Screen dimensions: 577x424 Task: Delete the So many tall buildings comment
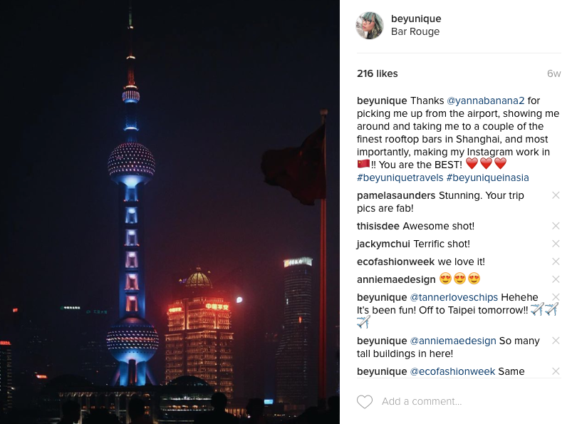pos(556,341)
